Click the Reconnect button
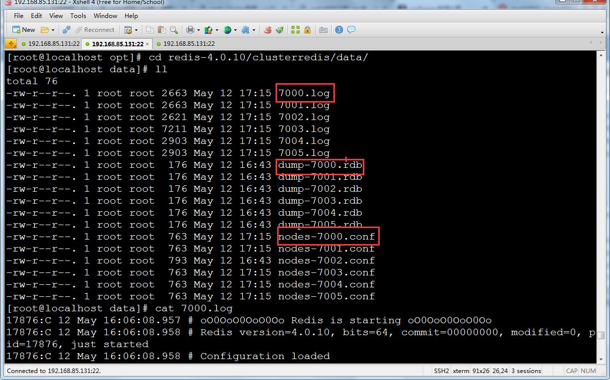The image size is (610, 380). tap(95, 30)
